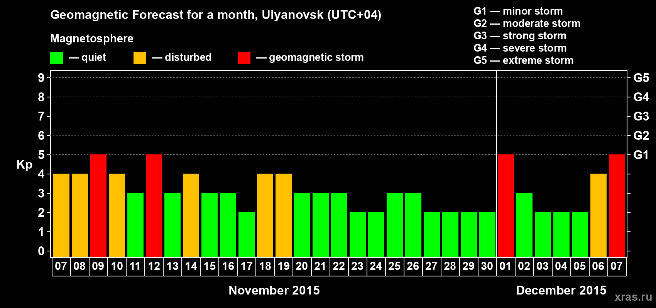This screenshot has width=656, height=308.
Task: Click the orange bar for December 06
Action: click(x=599, y=216)
